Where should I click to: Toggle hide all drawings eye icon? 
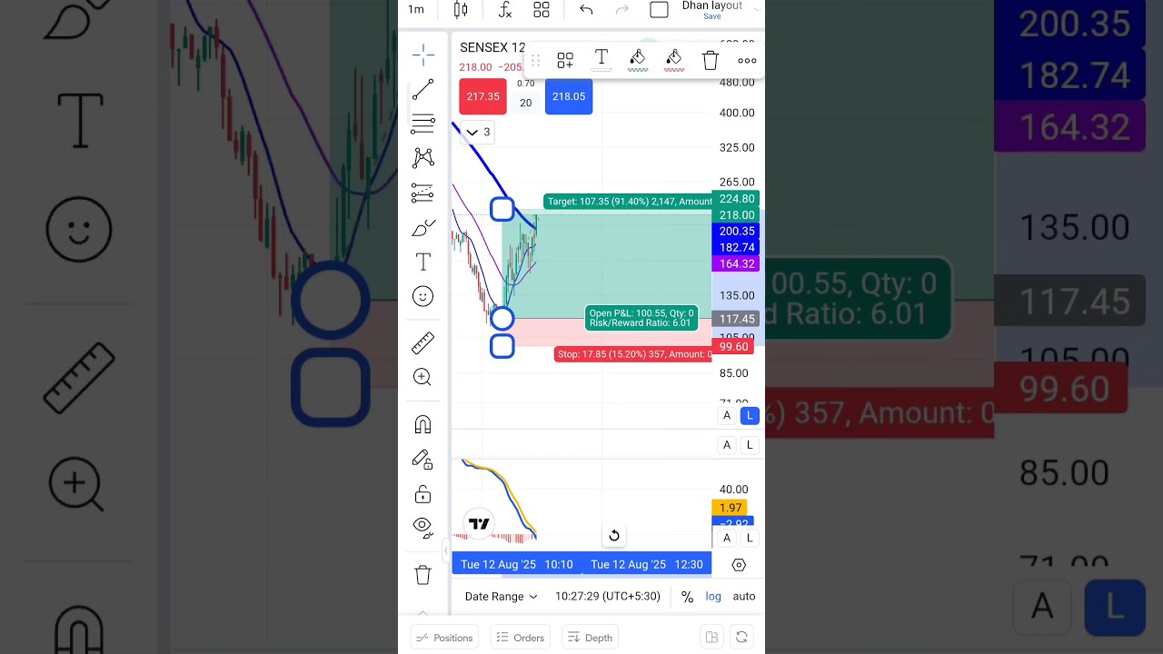click(x=422, y=526)
